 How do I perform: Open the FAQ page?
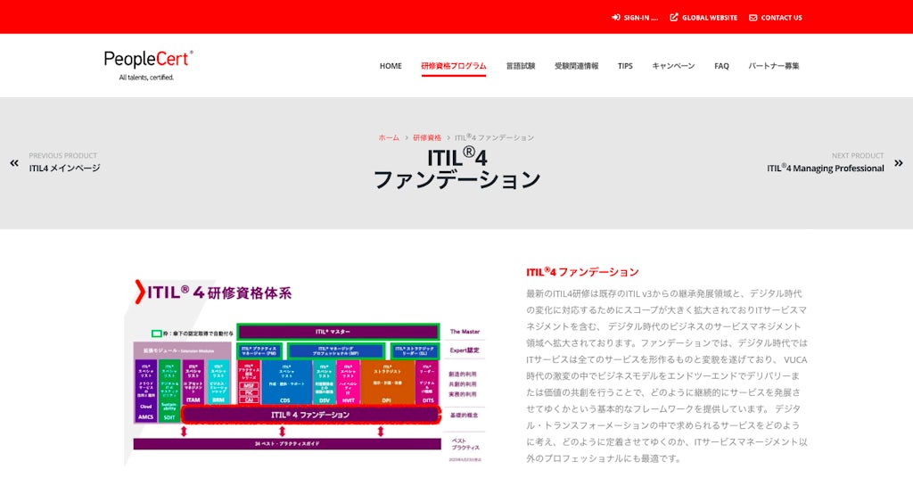[x=721, y=66]
